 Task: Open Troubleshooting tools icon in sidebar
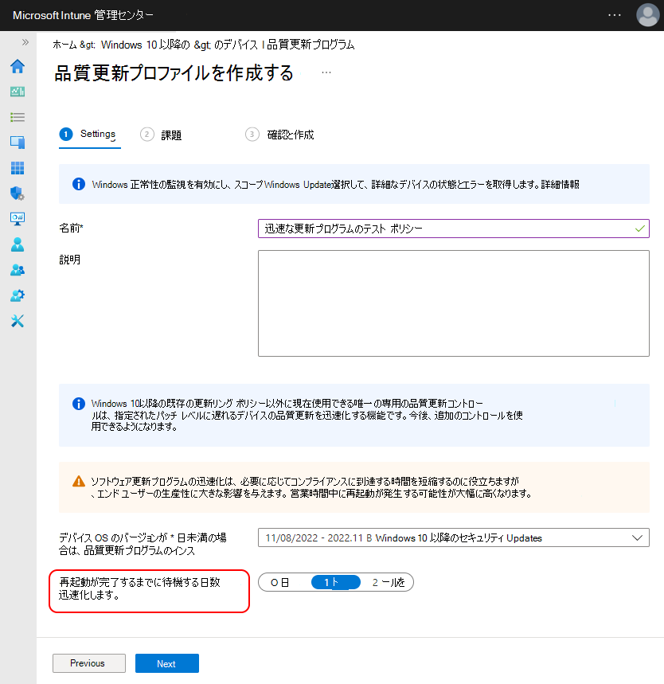point(18,321)
